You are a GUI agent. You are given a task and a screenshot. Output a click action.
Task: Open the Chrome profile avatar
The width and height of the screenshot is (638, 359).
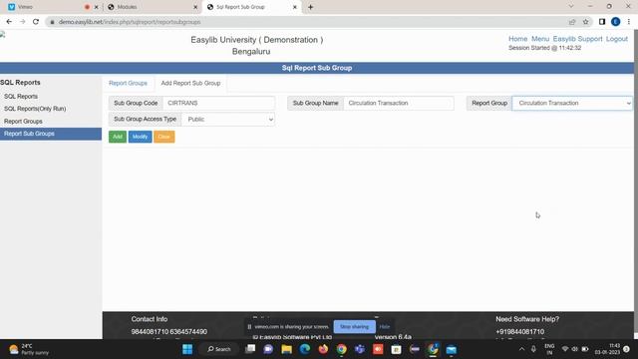[x=615, y=22]
